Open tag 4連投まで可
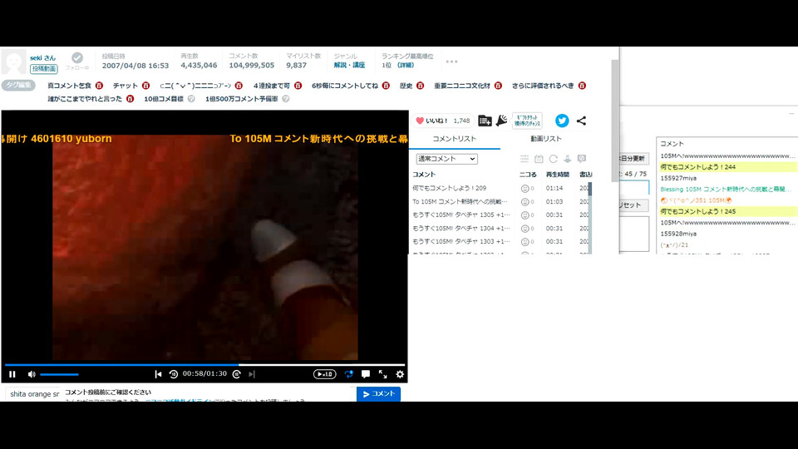The height and width of the screenshot is (449, 798). pyautogui.click(x=272, y=86)
